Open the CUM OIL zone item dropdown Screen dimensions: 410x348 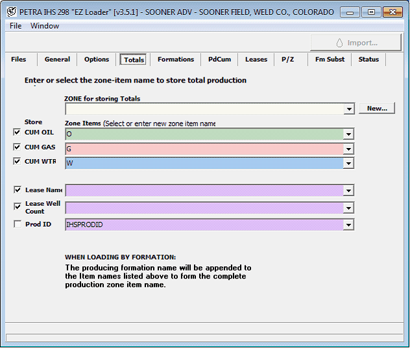pyautogui.click(x=349, y=134)
